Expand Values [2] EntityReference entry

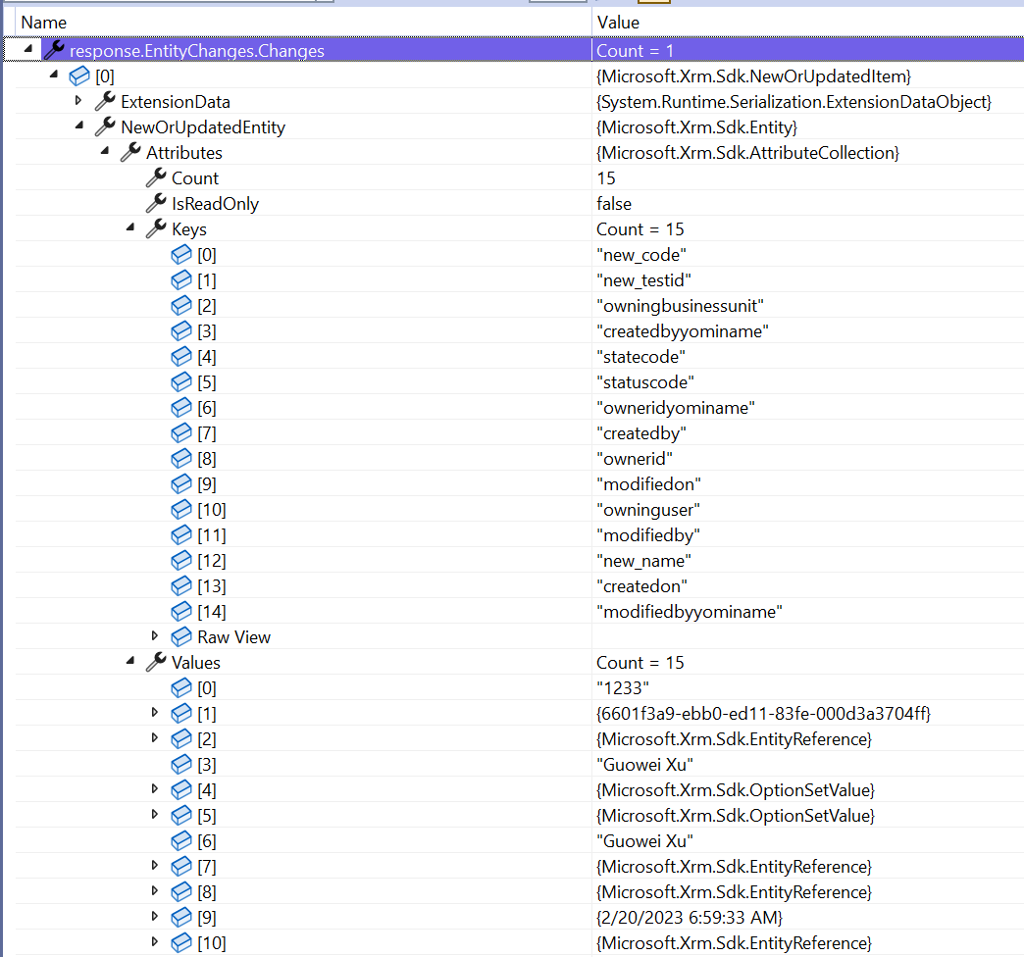pos(155,737)
